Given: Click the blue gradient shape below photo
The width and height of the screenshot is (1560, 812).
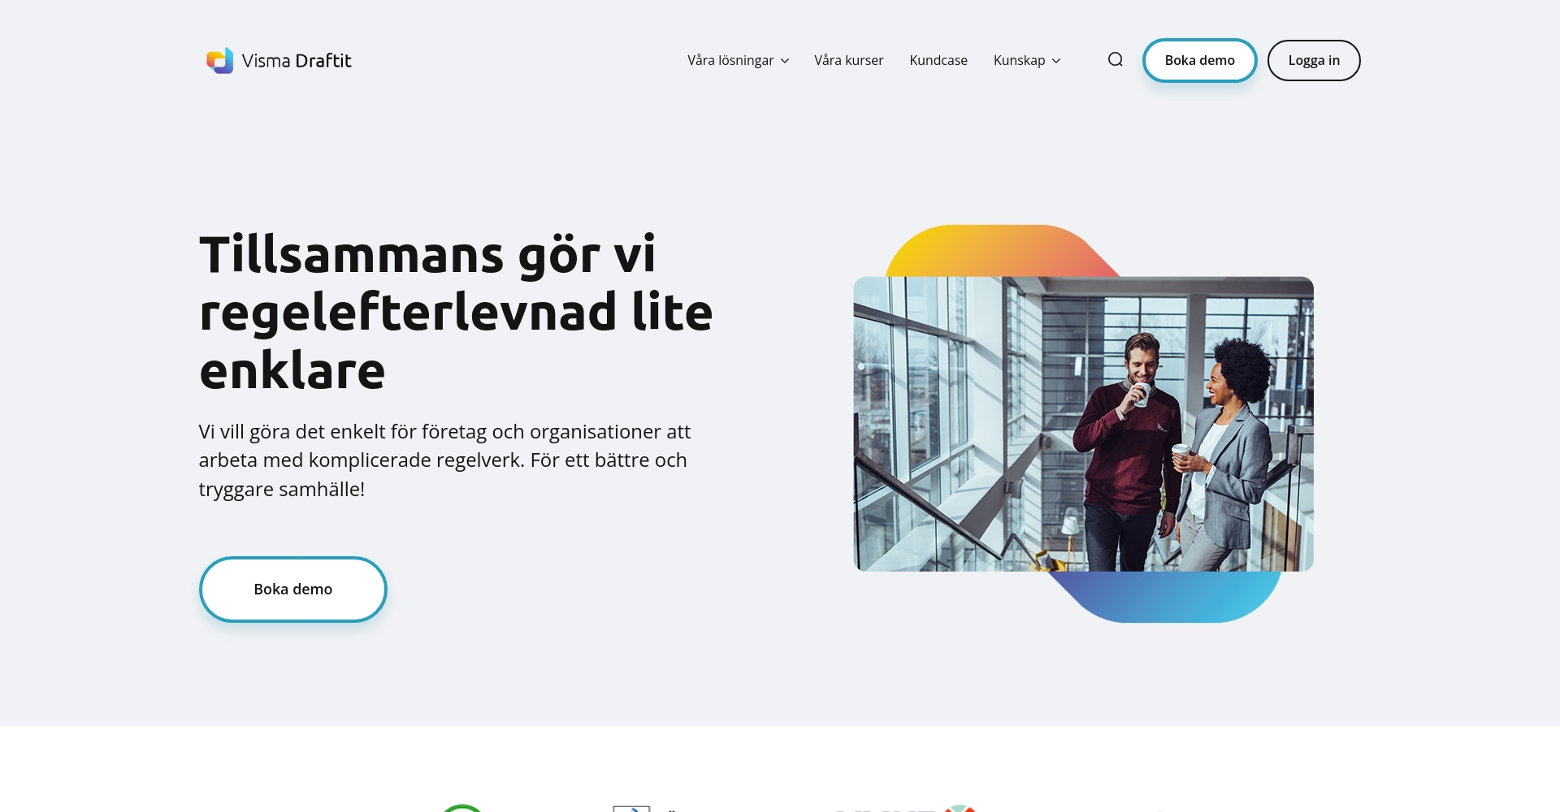Looking at the screenshot, I should pyautogui.click(x=1164, y=597).
